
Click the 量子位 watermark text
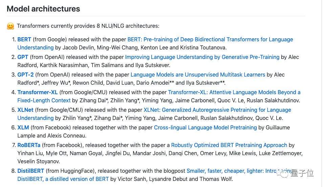click(x=303, y=173)
